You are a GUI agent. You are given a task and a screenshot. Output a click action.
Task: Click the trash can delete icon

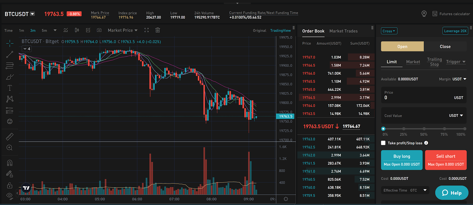tap(158, 30)
